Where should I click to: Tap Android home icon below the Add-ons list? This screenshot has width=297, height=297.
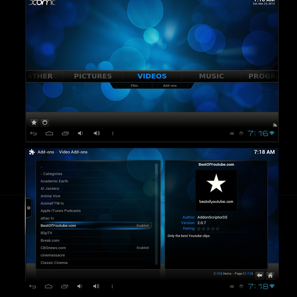point(49,286)
